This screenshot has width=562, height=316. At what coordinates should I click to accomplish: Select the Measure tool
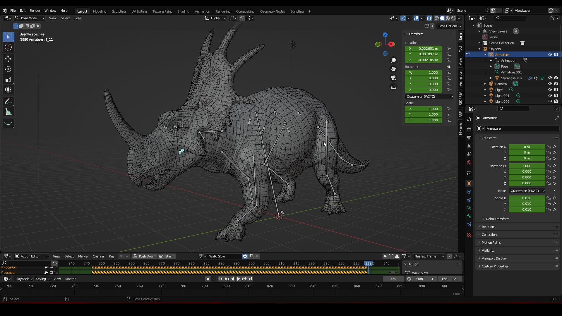(8, 112)
